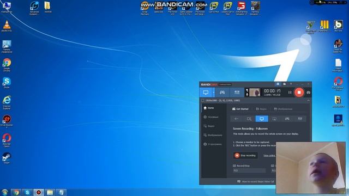Switch to the Images tab in Bandicam

(283, 109)
